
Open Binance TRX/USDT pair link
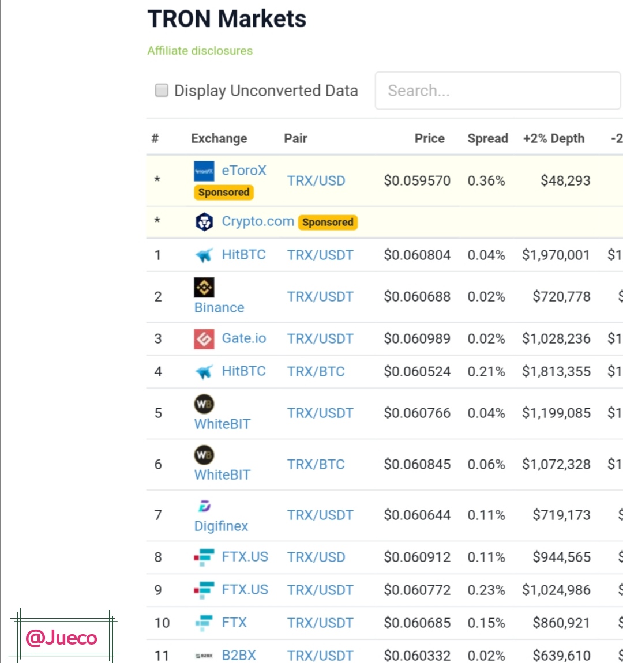pos(320,297)
